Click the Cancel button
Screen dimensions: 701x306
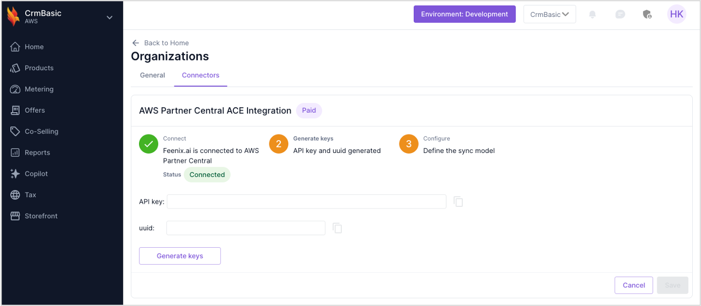(633, 285)
